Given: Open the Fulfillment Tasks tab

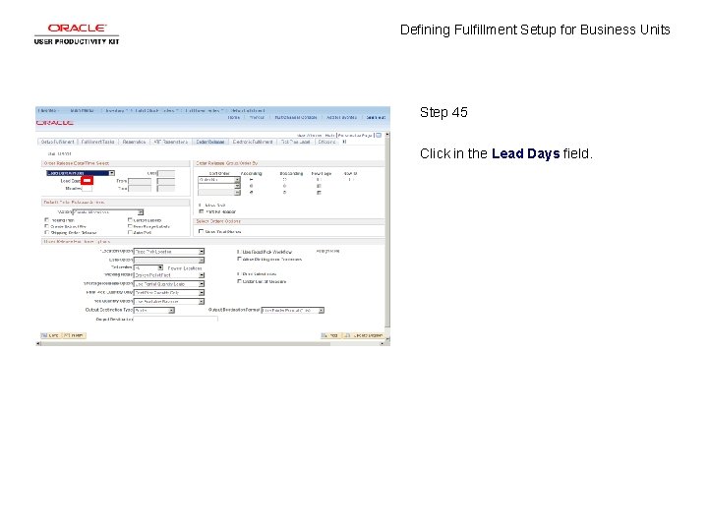Looking at the screenshot, I should click(x=97, y=142).
